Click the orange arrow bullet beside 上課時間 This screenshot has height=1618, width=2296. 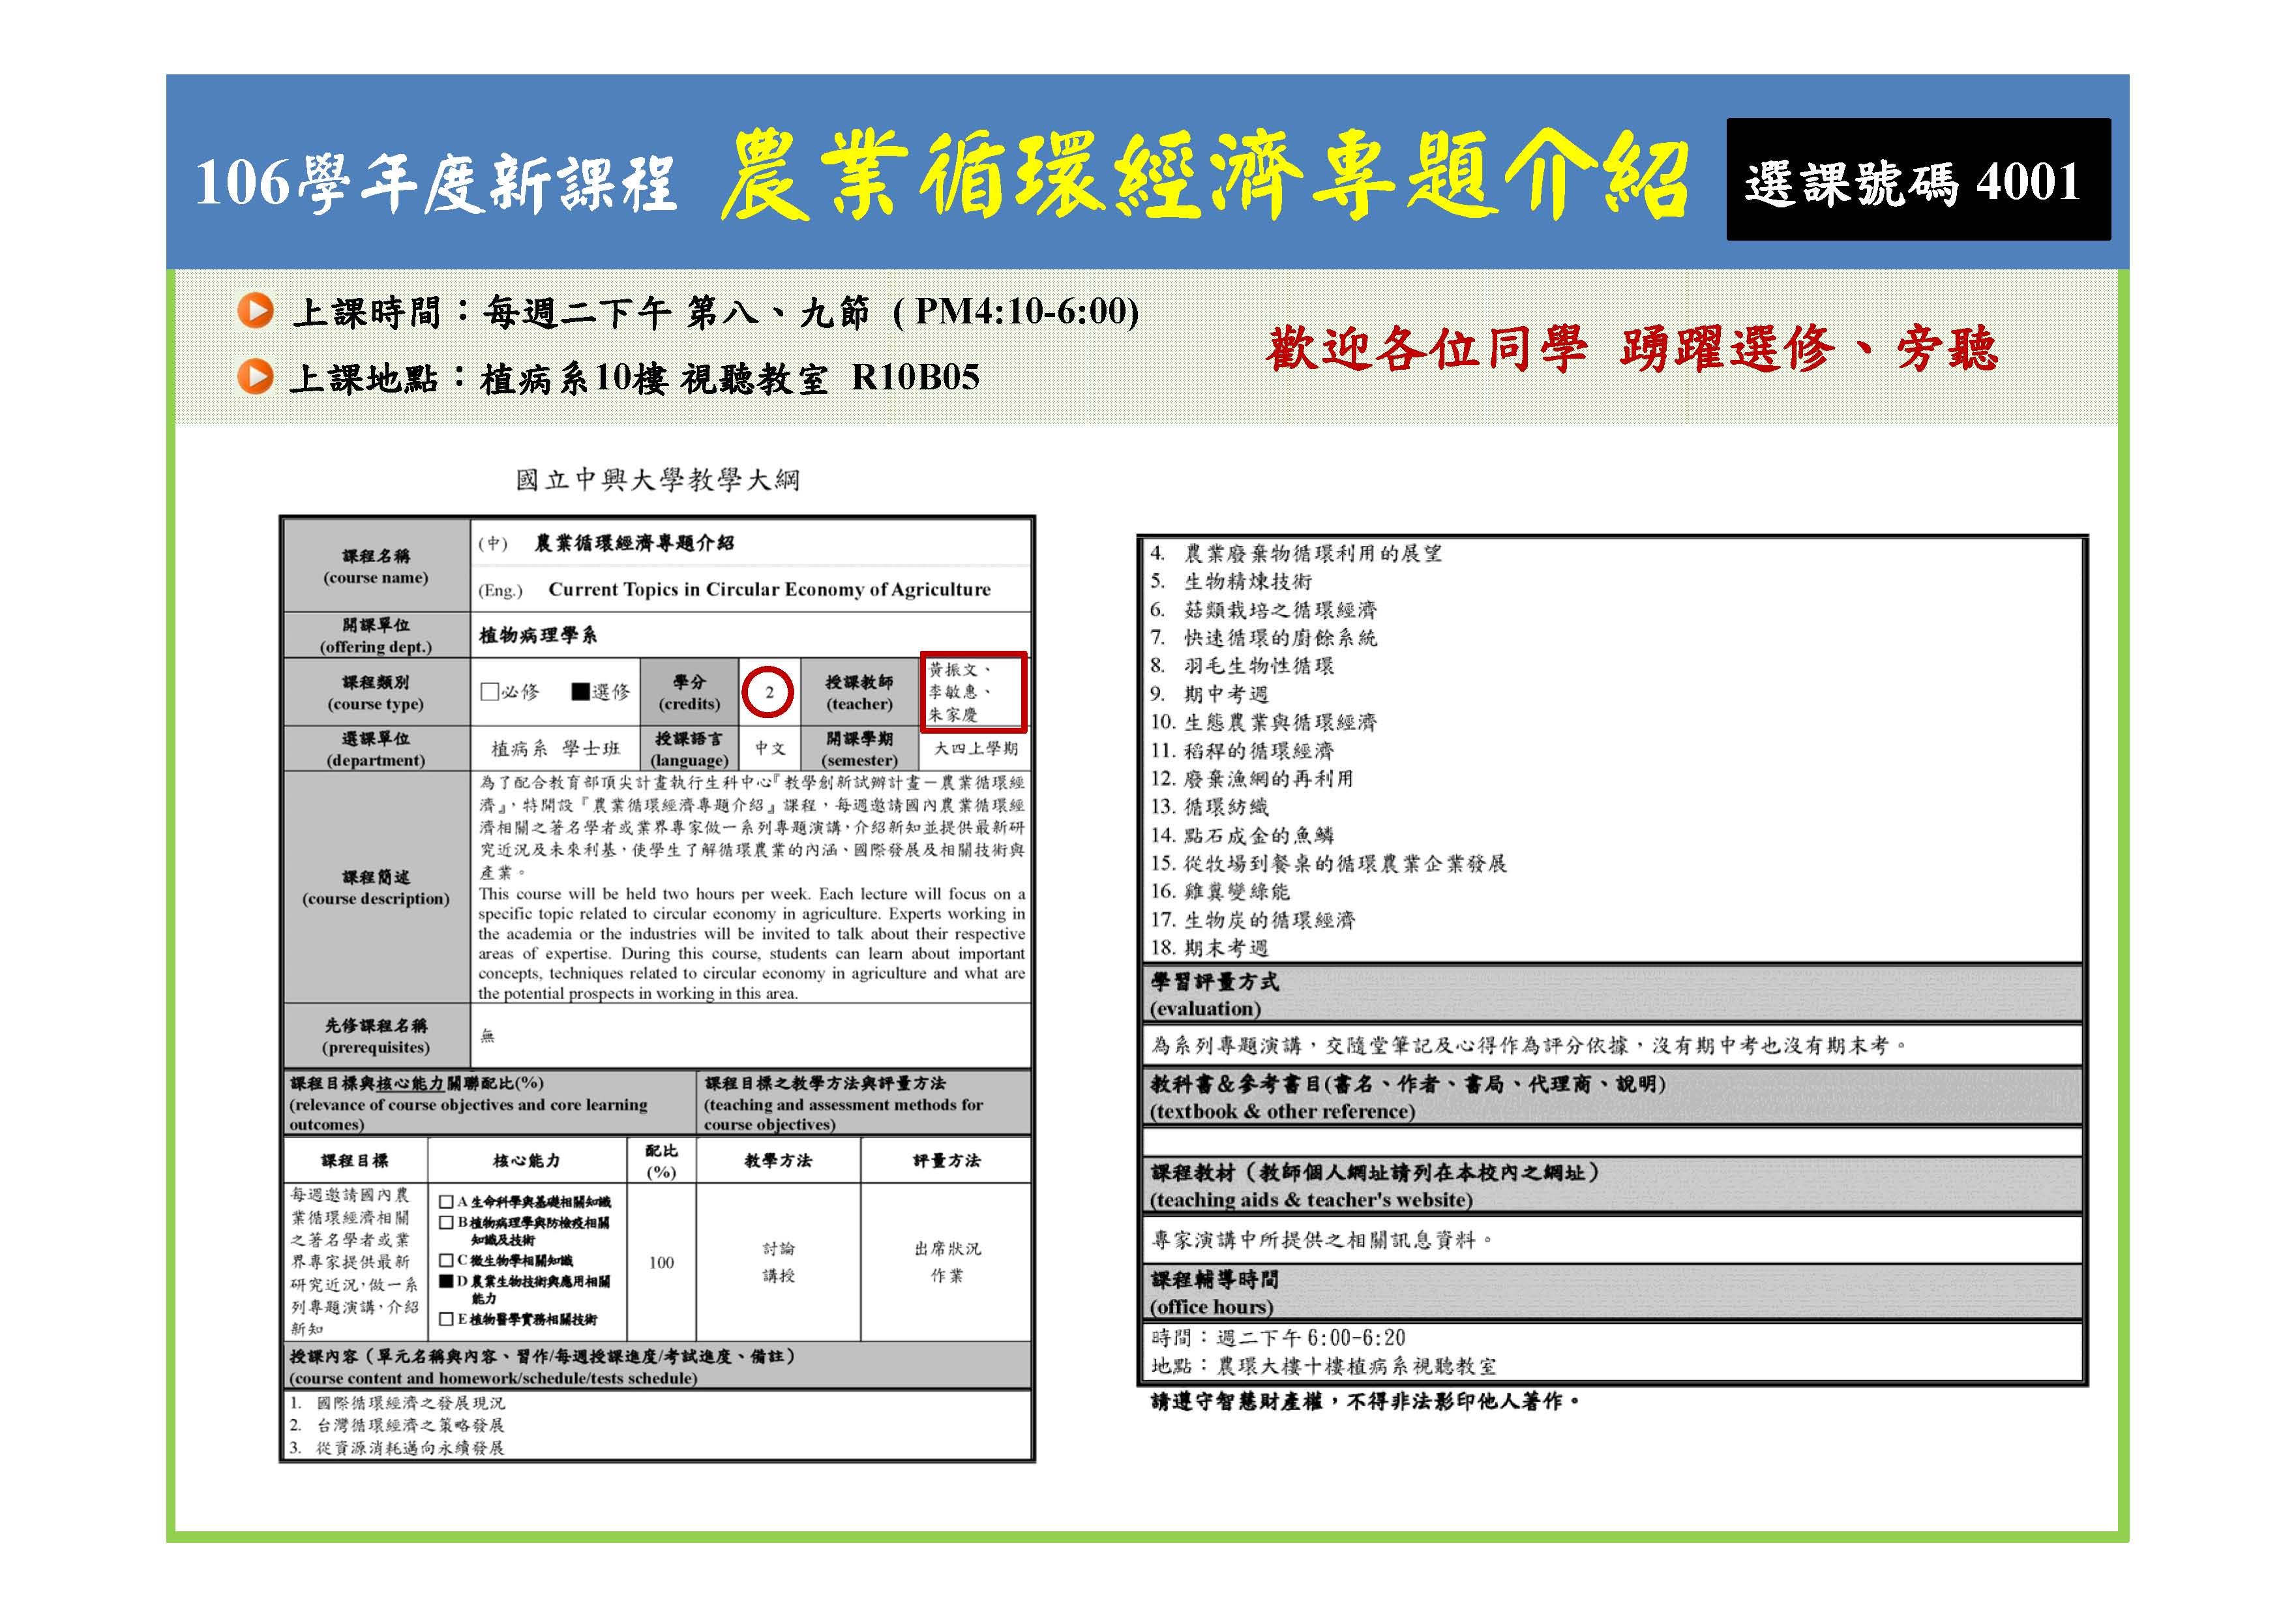point(256,311)
